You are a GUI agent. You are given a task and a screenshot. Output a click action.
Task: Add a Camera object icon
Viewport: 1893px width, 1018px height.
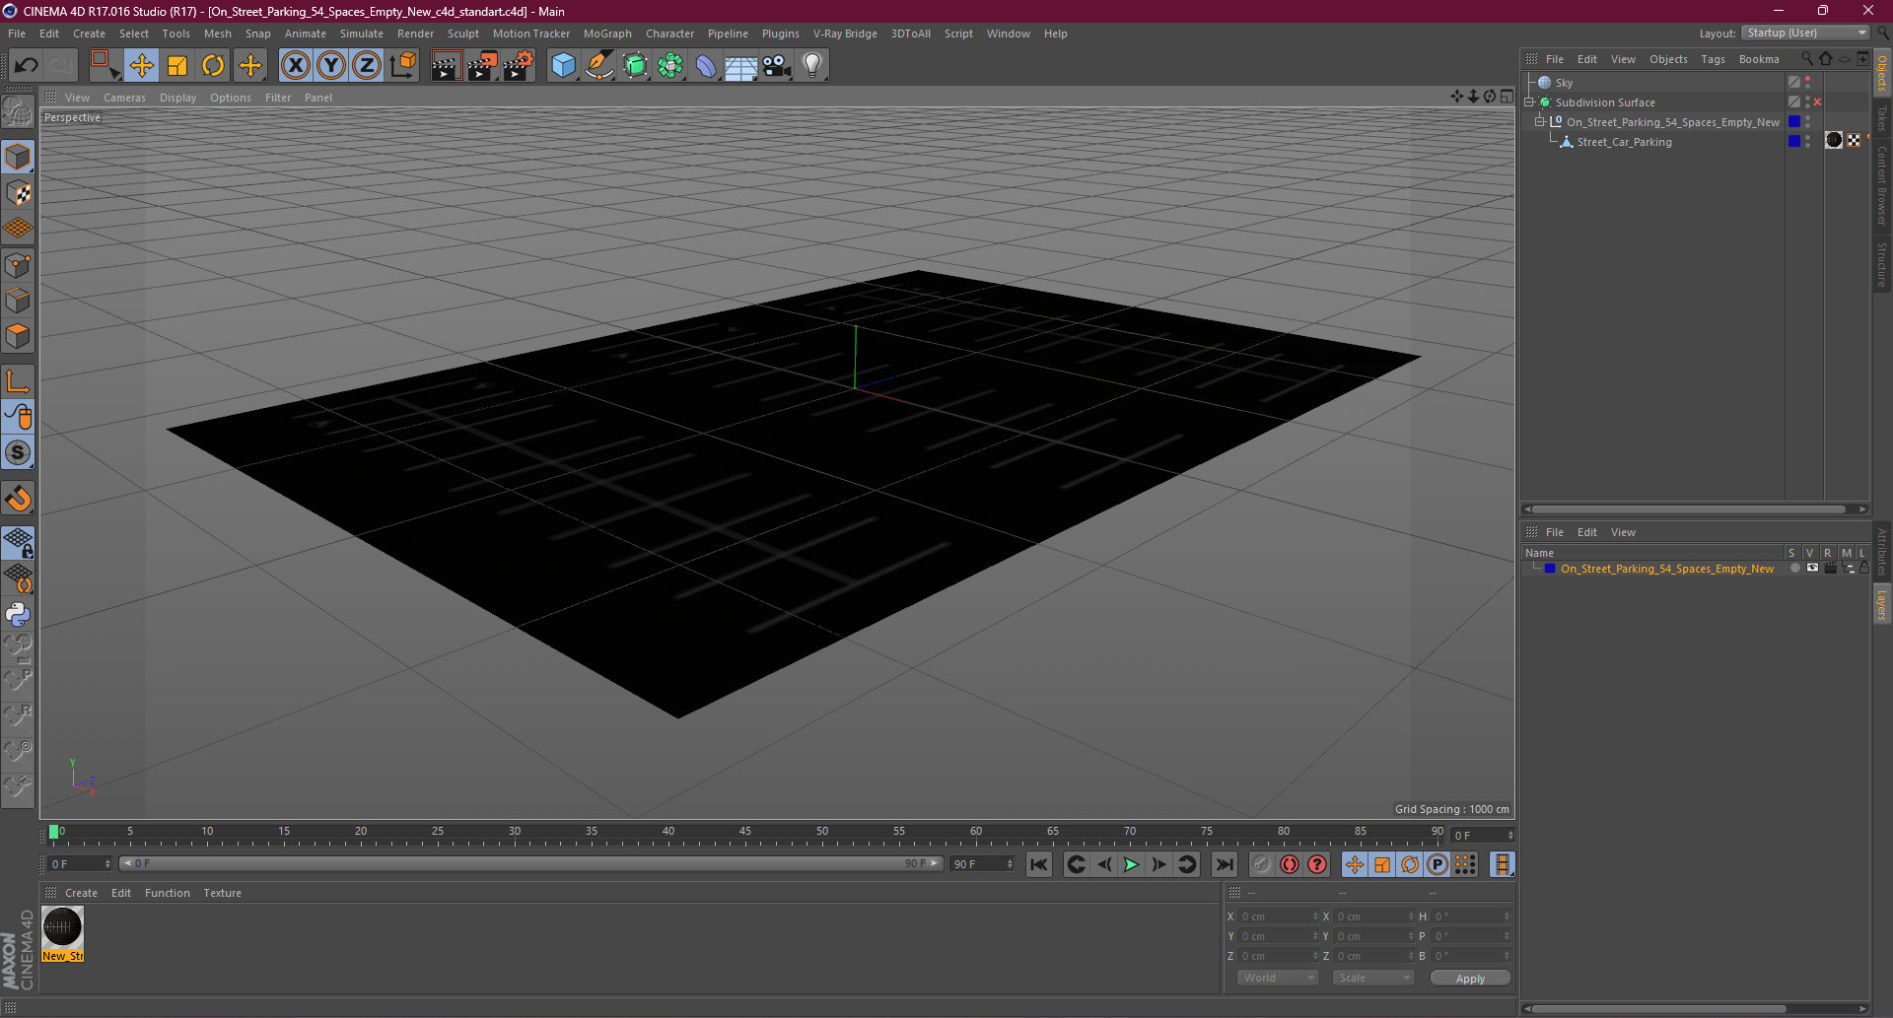pos(777,66)
